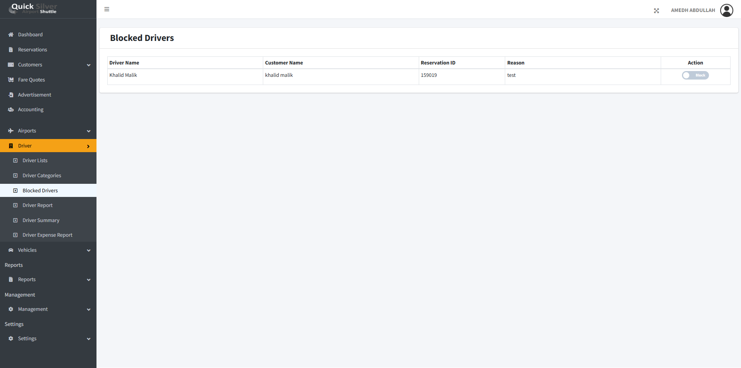The width and height of the screenshot is (741, 368).
Task: Open Driver Lists submenu item
Action: [x=35, y=161]
